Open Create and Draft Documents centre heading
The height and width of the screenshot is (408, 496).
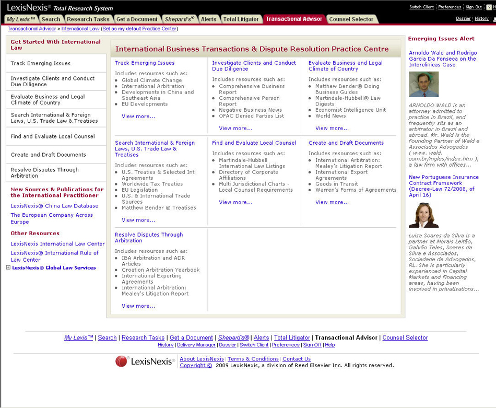click(346, 143)
